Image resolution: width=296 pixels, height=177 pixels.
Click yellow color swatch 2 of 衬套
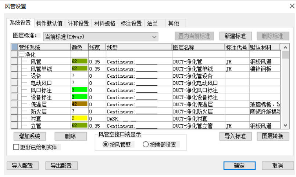coord(79,118)
